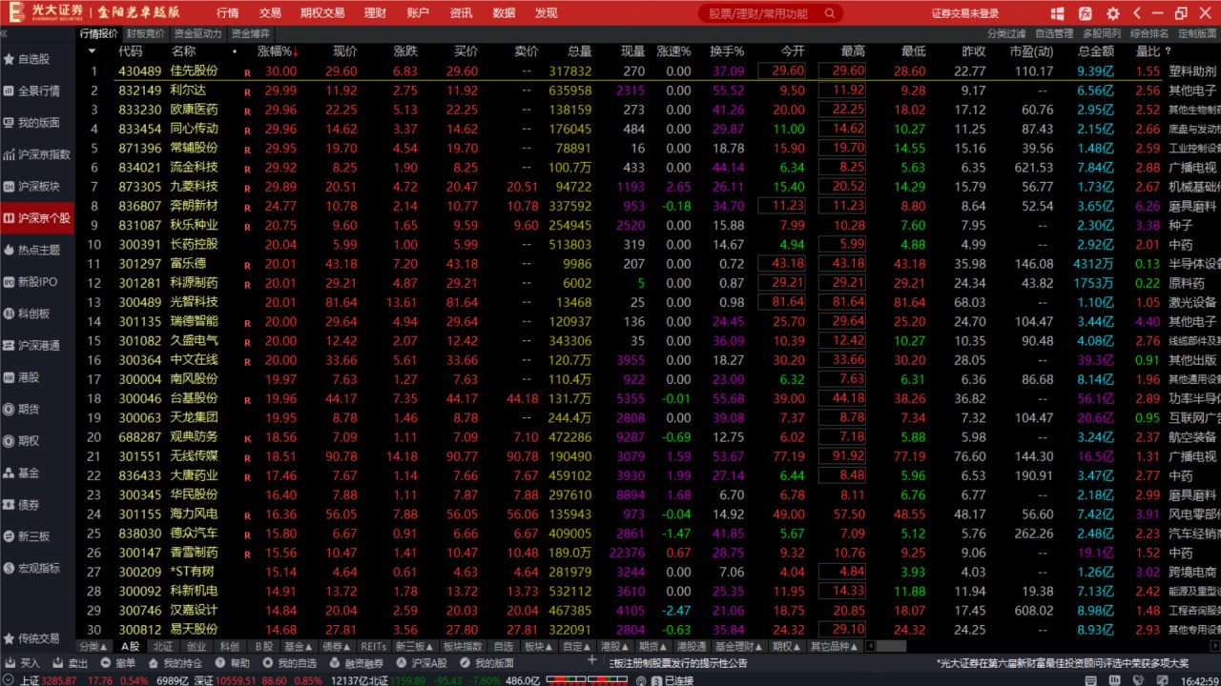Expand the 基金▲ bottom tab menu
Image resolution: width=1221 pixels, height=686 pixels.
click(300, 646)
